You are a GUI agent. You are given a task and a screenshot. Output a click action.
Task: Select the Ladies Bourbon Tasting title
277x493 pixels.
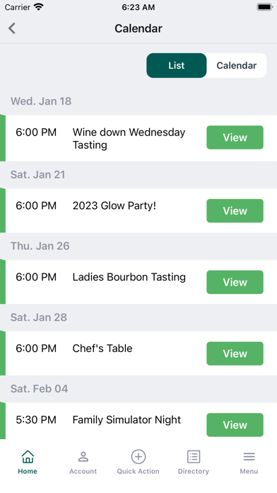tap(129, 277)
